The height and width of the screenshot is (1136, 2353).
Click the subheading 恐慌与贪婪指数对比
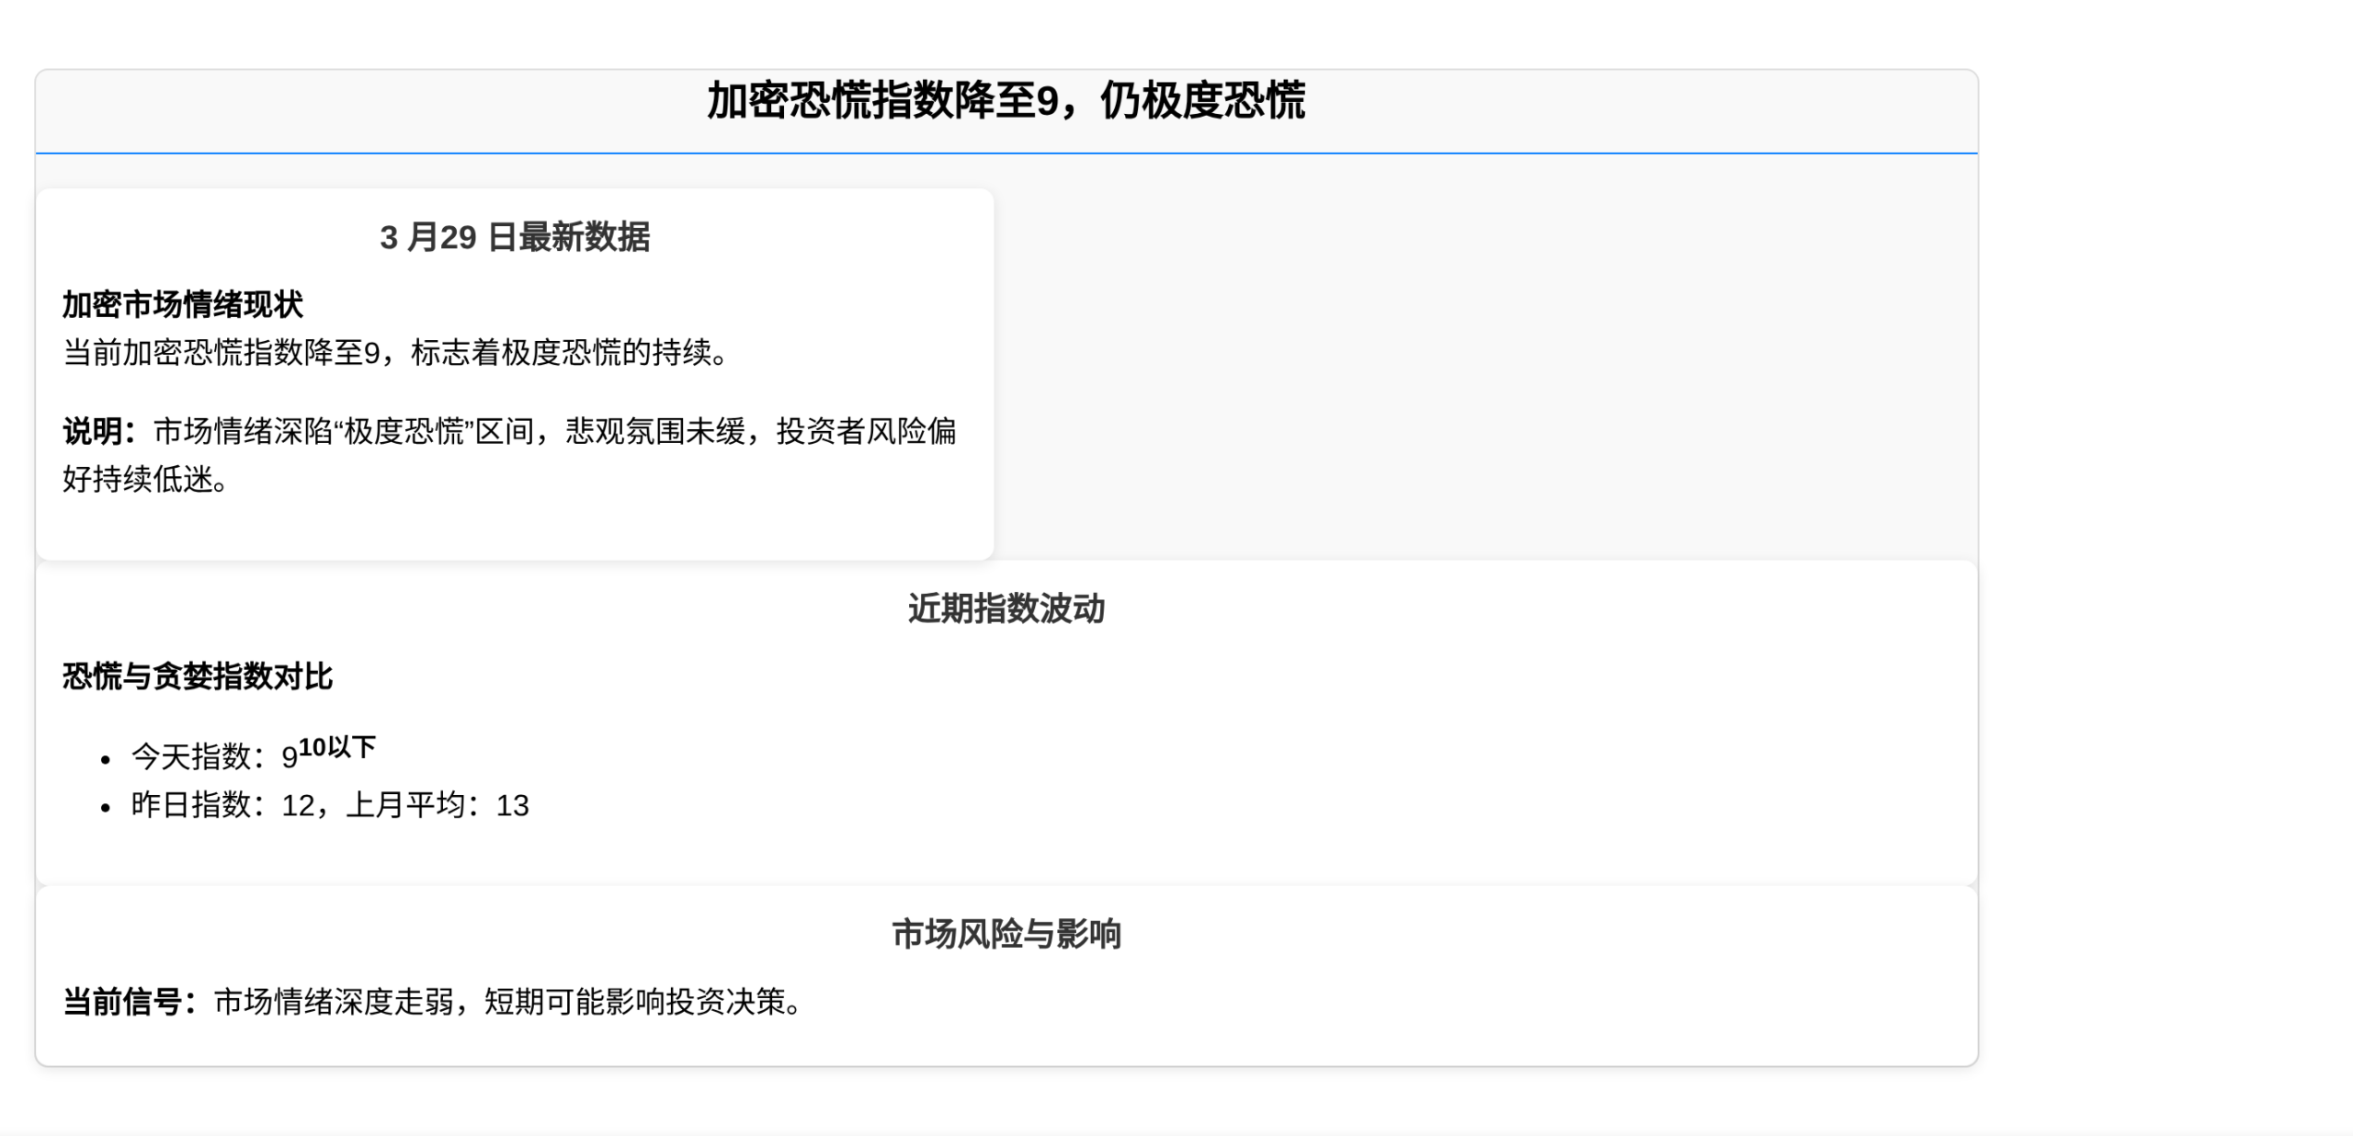click(198, 676)
